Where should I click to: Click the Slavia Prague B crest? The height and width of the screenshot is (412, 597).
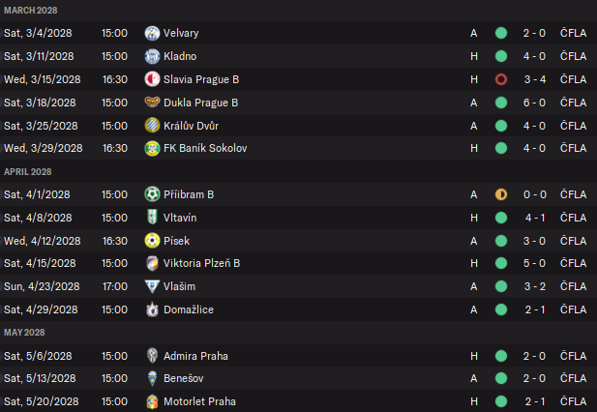click(152, 79)
